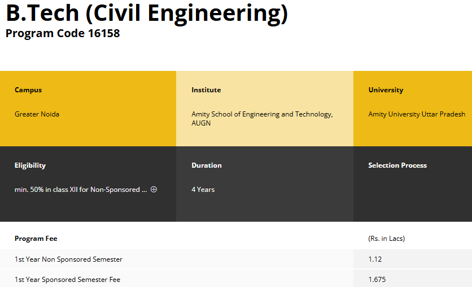
Task: Open the Amity University Uttar Pradesh link
Action: pyautogui.click(x=417, y=114)
